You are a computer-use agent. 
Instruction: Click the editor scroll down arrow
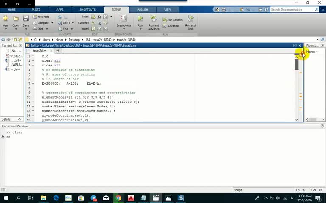(296, 120)
